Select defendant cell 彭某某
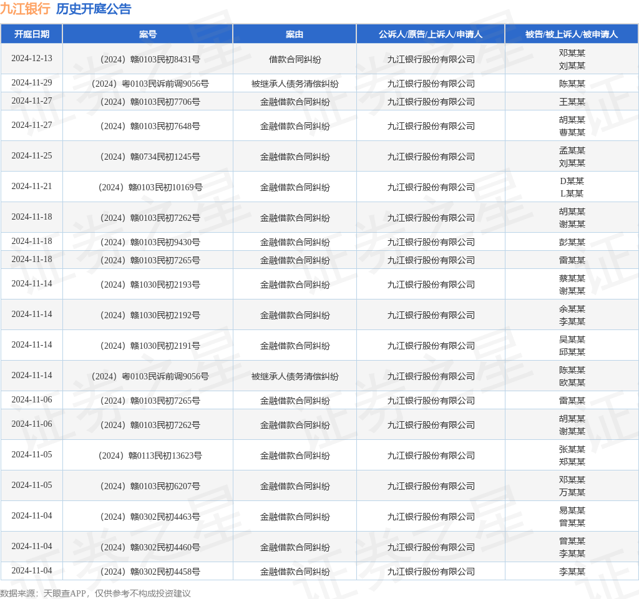The width and height of the screenshot is (639, 599). pyautogui.click(x=572, y=242)
